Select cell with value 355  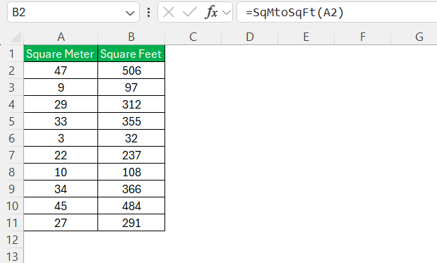click(131, 121)
